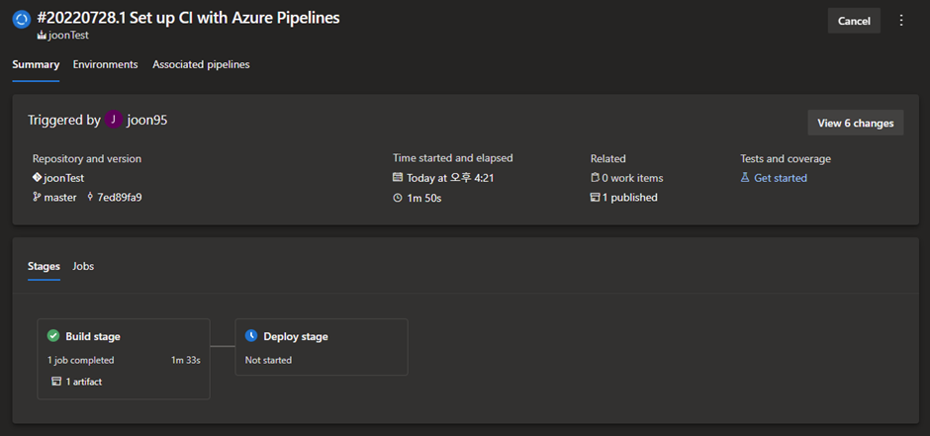Select the Deploy stage card
This screenshot has width=930, height=436.
coord(321,347)
